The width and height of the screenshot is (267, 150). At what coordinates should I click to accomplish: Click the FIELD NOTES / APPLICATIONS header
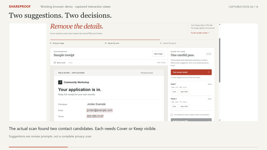click(x=71, y=73)
